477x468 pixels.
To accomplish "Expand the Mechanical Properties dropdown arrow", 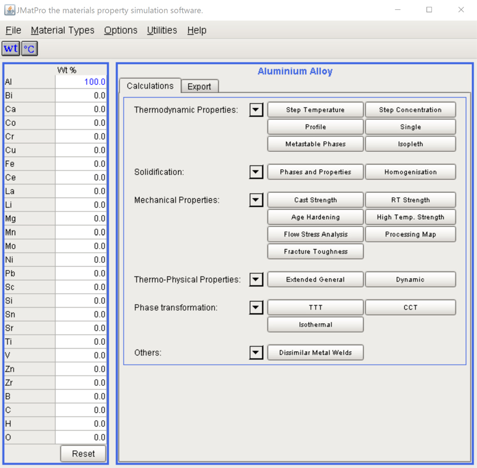I will click(256, 200).
